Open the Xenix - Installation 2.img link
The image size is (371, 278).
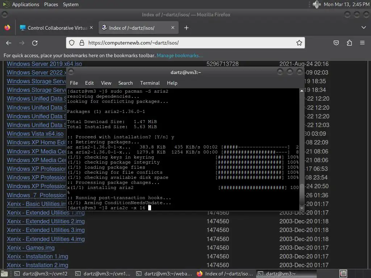pos(37,265)
